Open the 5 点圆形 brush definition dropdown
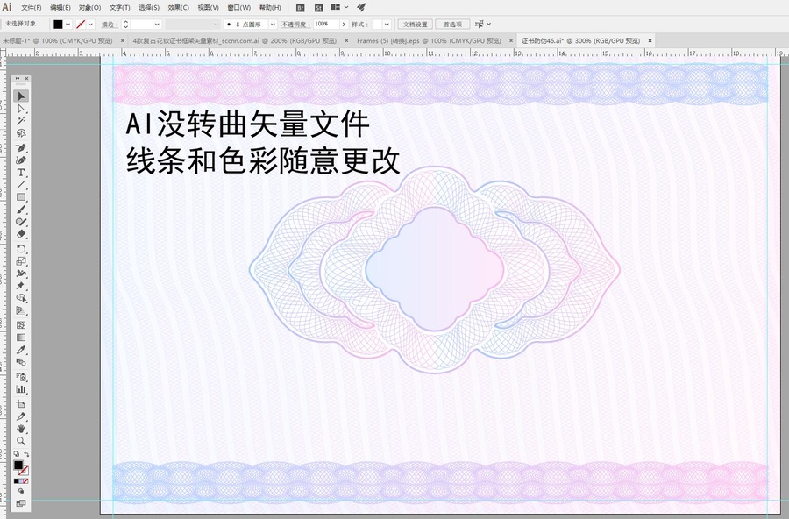The height and width of the screenshot is (519, 789). click(273, 25)
